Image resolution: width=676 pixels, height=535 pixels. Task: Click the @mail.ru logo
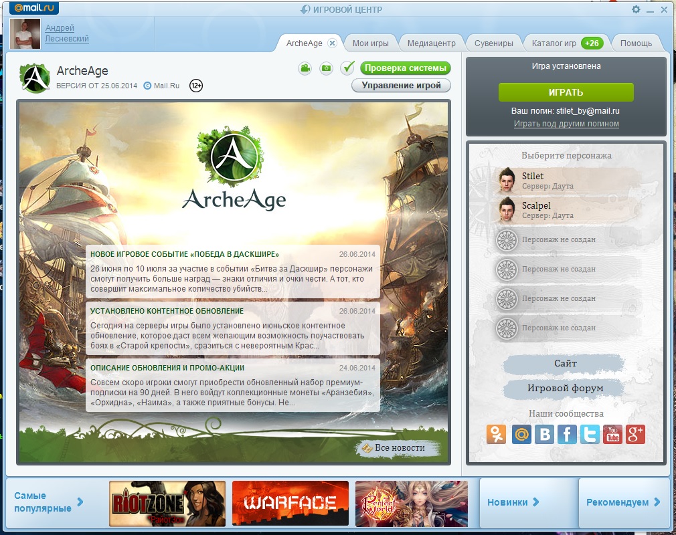click(x=34, y=8)
